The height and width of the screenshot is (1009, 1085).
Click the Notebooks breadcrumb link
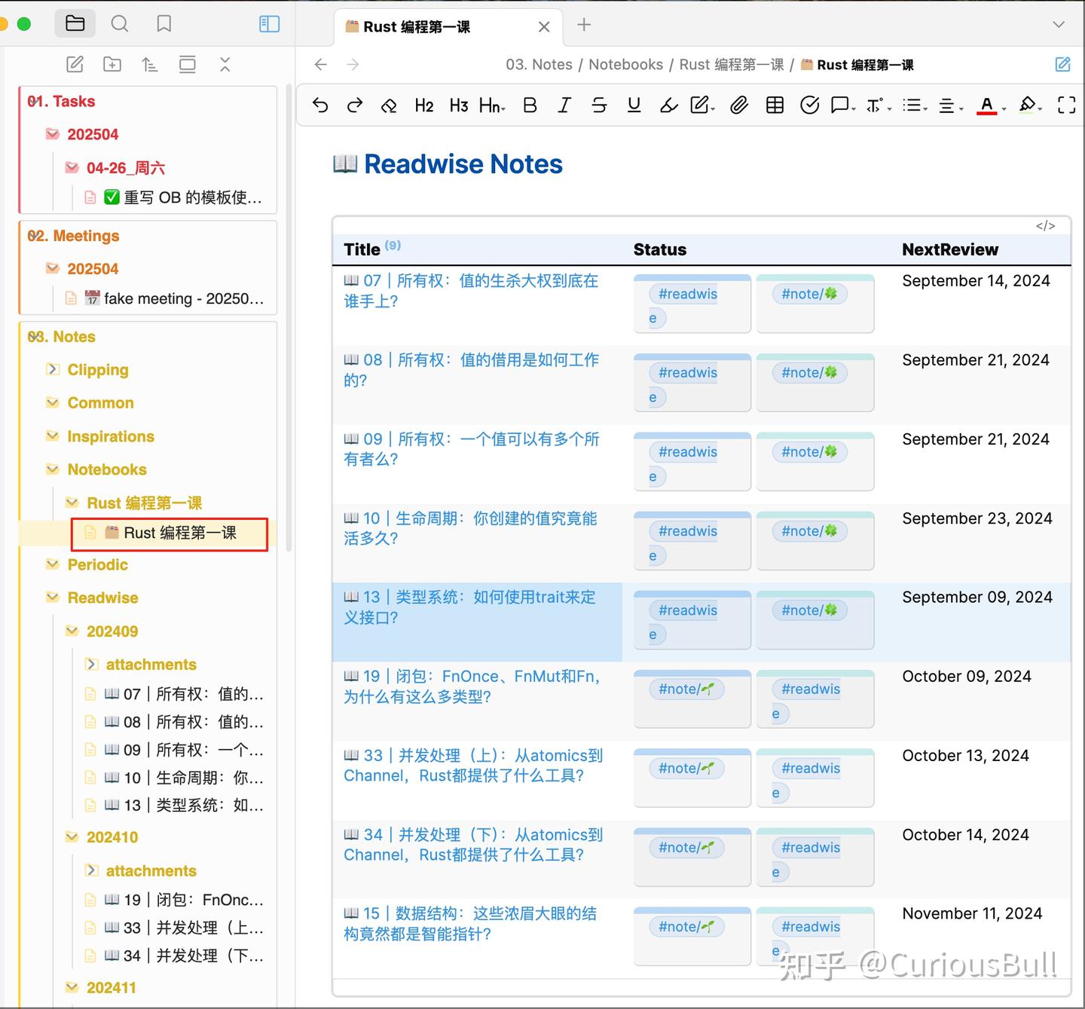(x=625, y=65)
